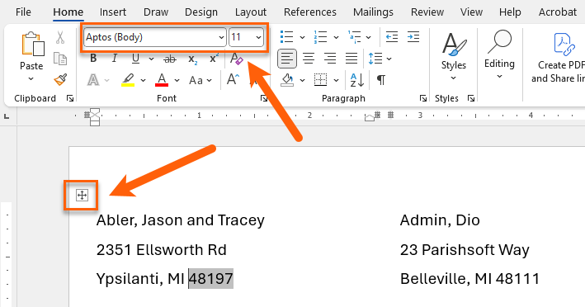Open the Mailings ribbon tab
Screen dimensions: 585x307
[373, 12]
